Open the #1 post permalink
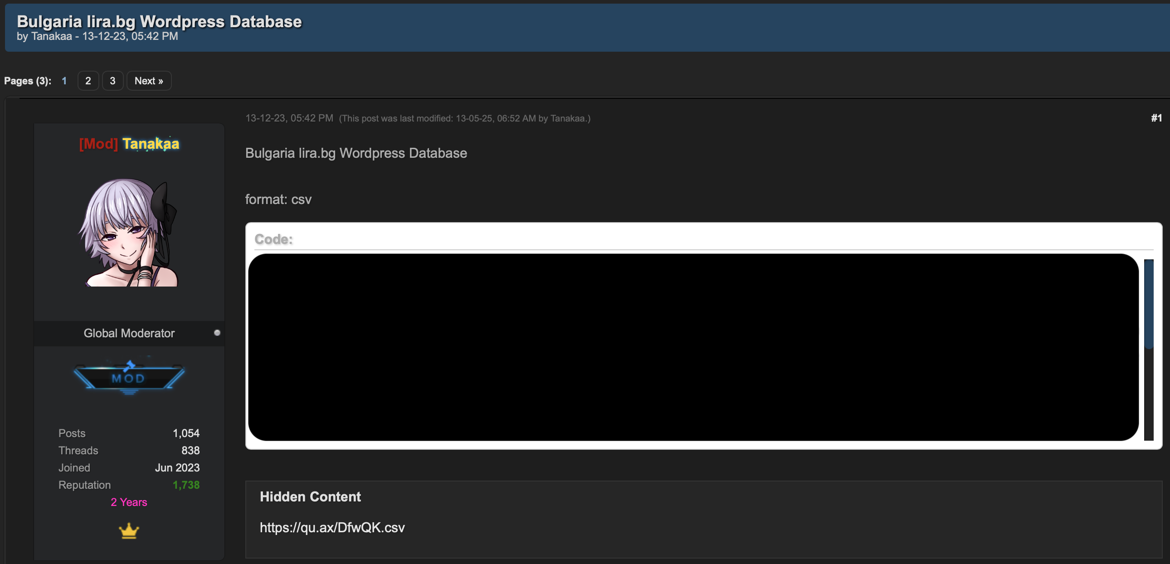 [x=1156, y=118]
